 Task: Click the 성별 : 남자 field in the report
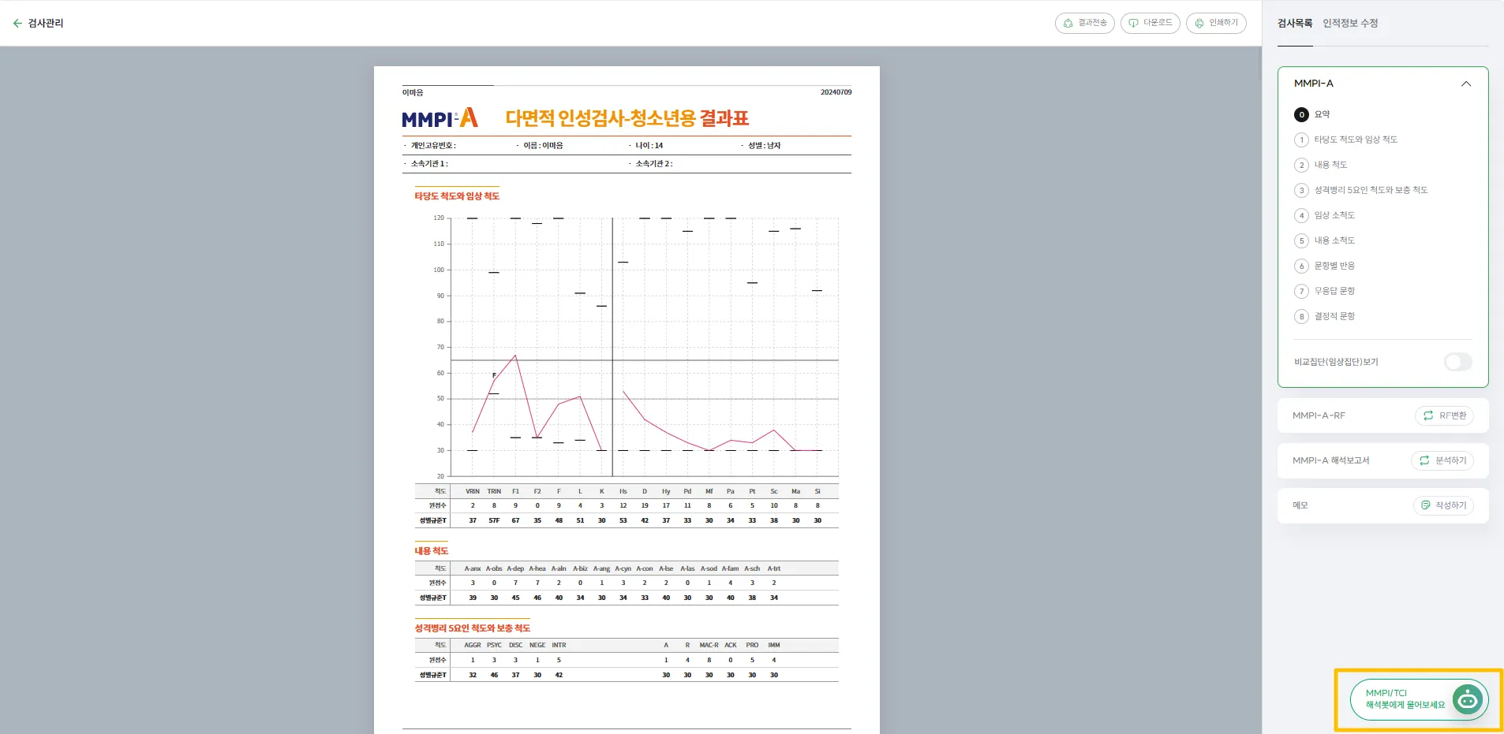click(764, 146)
